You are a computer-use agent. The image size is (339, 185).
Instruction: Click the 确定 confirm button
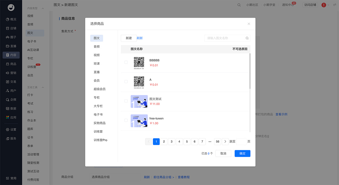click(242, 153)
